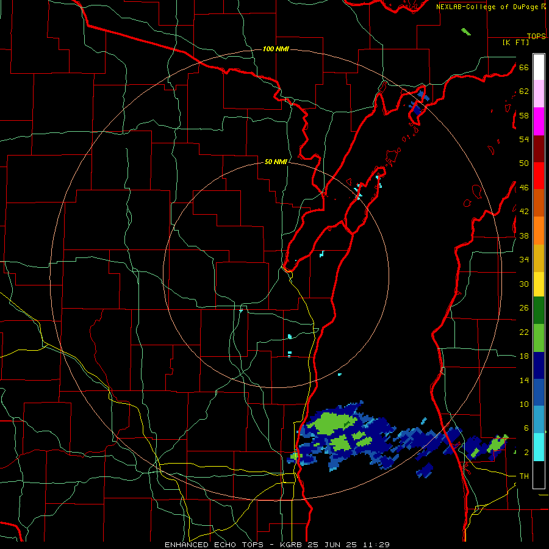Click the 14 legend value

[x=524, y=380]
